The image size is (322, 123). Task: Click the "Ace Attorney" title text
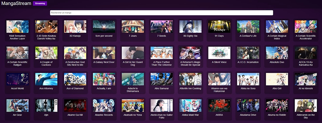coord(46,88)
